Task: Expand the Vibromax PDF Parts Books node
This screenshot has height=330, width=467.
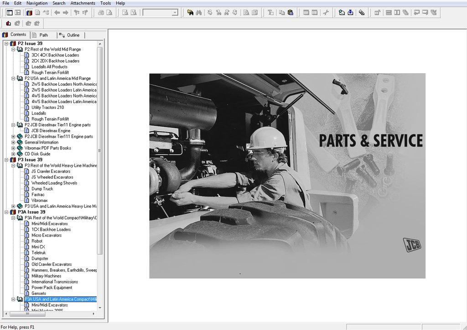Action: (13, 148)
